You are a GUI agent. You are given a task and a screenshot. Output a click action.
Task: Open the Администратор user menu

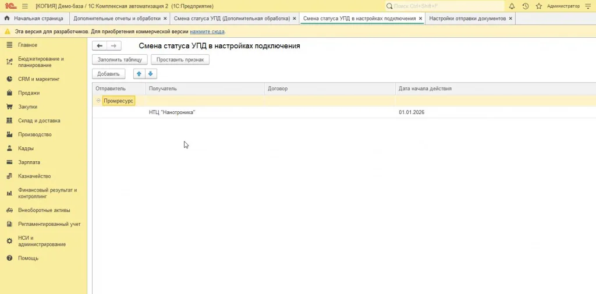pyautogui.click(x=563, y=6)
